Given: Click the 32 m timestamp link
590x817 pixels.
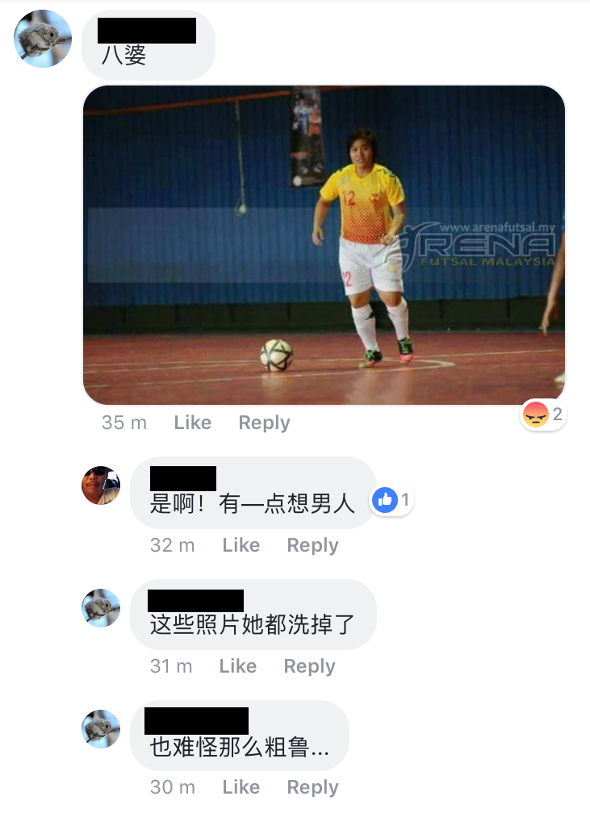Looking at the screenshot, I should pyautogui.click(x=172, y=545).
